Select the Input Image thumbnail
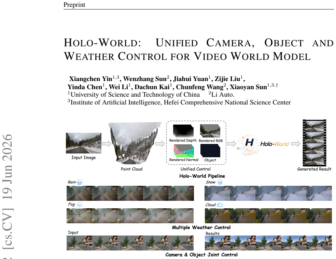 point(84,143)
